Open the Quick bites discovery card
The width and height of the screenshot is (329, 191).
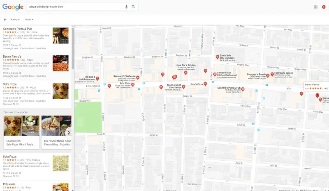pyautogui.click(x=21, y=132)
